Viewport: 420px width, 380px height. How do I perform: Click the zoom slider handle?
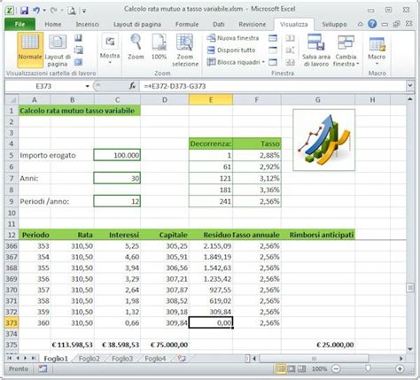[368, 368]
